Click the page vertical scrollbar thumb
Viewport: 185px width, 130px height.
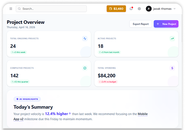(x=182, y=28)
